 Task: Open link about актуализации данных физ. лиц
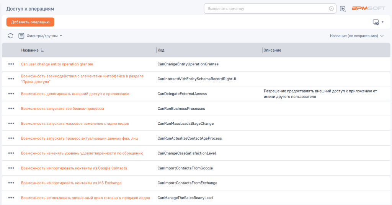[x=79, y=138]
